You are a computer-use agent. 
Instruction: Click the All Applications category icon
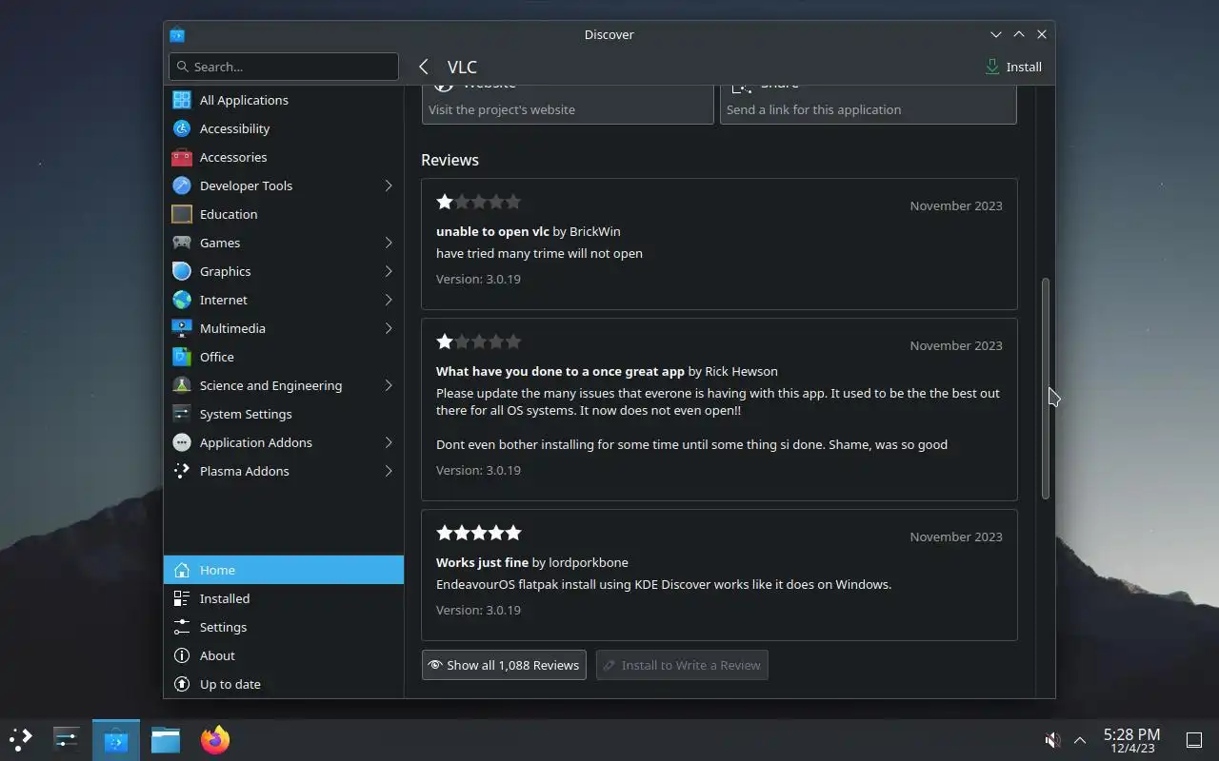click(182, 100)
